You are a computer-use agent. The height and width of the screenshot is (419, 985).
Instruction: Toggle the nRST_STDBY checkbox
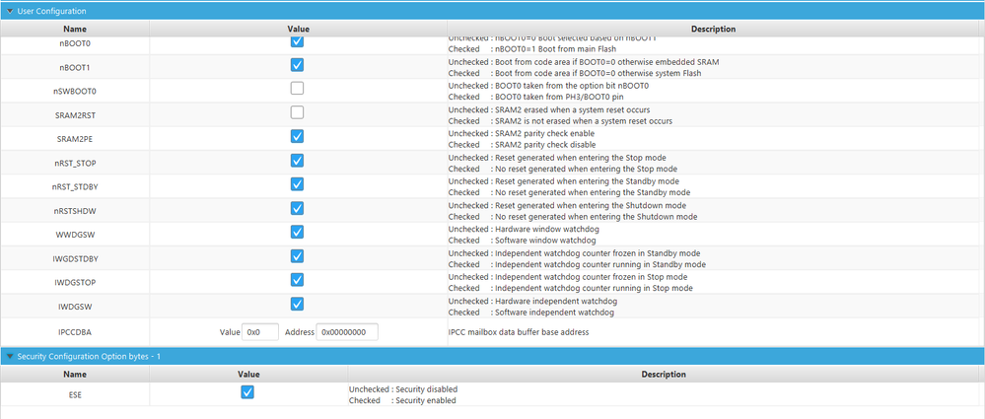click(297, 184)
